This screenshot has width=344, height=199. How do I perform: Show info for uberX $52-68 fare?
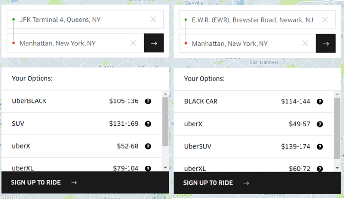[148, 146]
